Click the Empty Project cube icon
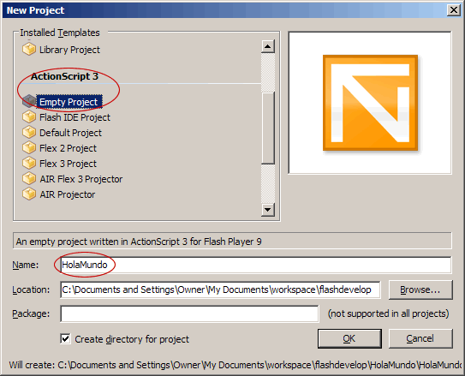 (29, 101)
